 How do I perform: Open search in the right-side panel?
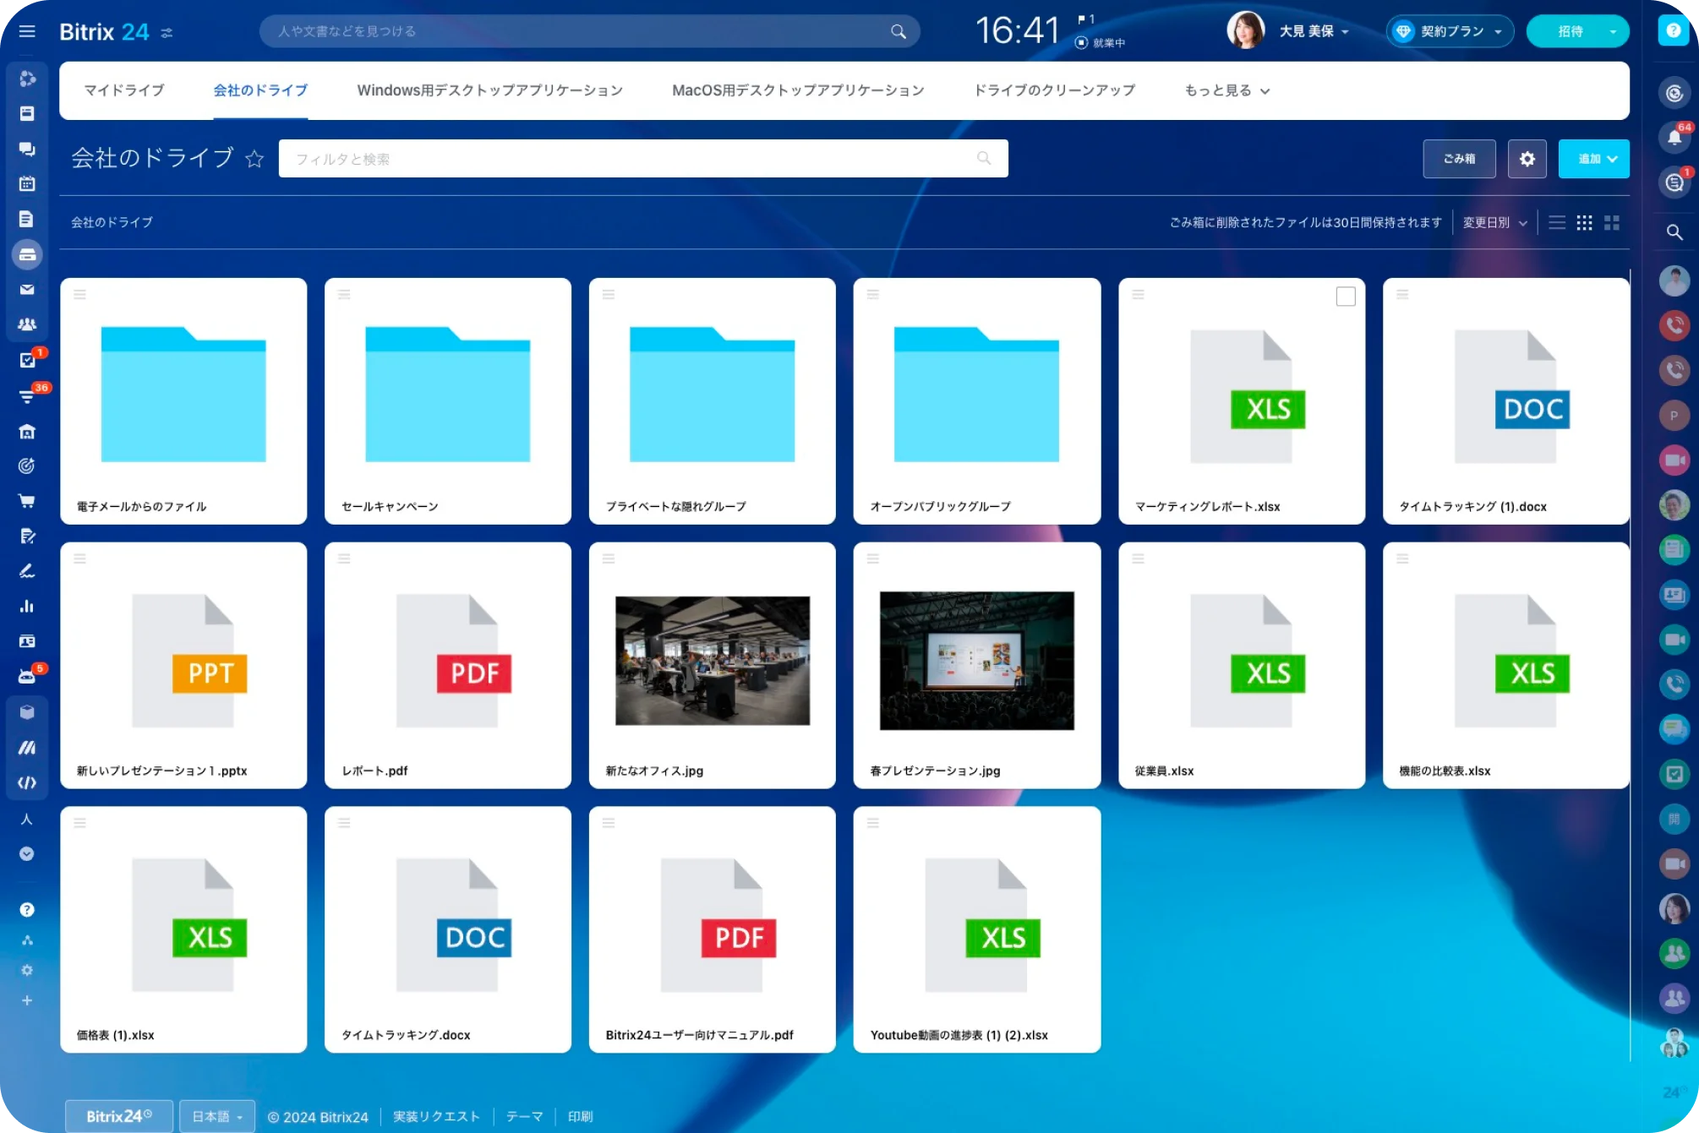pyautogui.click(x=1676, y=232)
